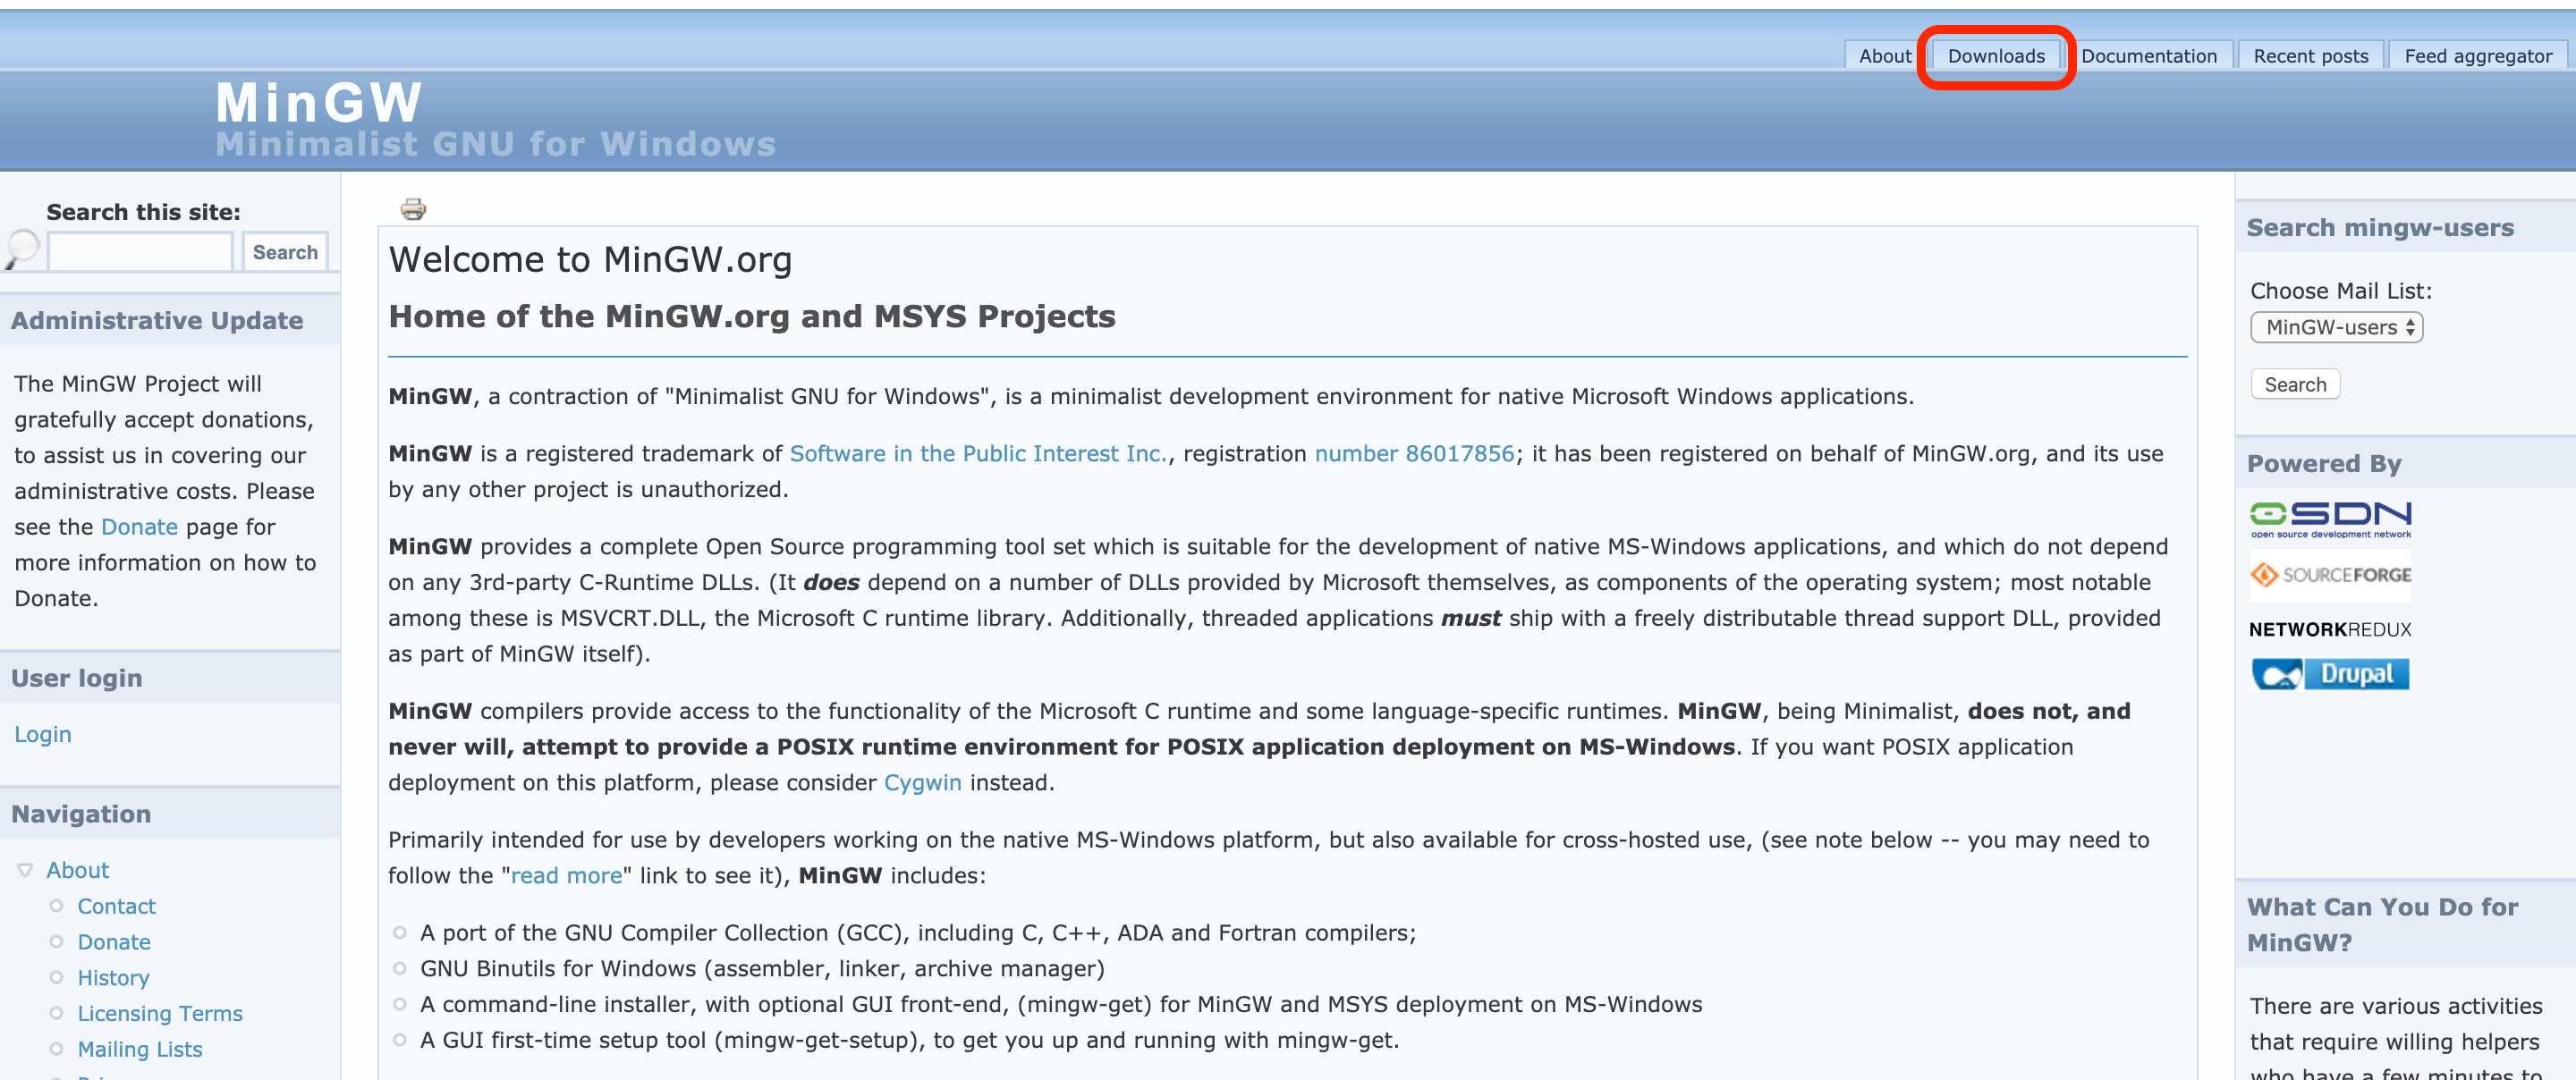Click the Minimalist GNU for Windows slogan
Viewport: 2576px width, 1080px height.
pos(496,144)
